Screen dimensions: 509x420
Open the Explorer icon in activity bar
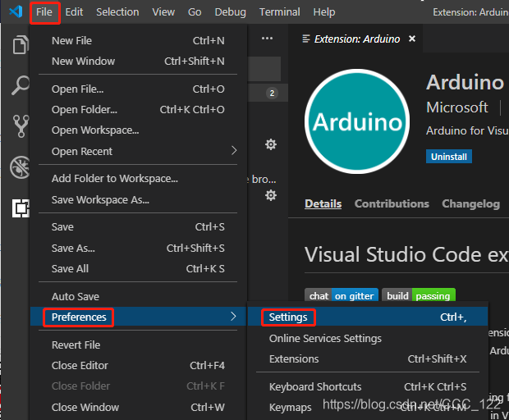tap(21, 44)
